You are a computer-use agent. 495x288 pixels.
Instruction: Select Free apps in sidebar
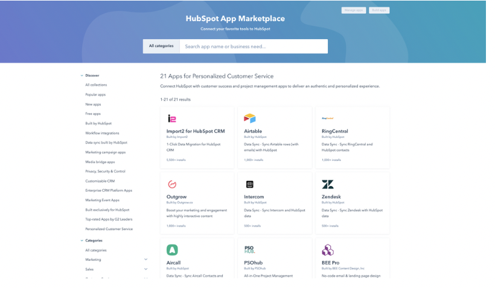93,114
